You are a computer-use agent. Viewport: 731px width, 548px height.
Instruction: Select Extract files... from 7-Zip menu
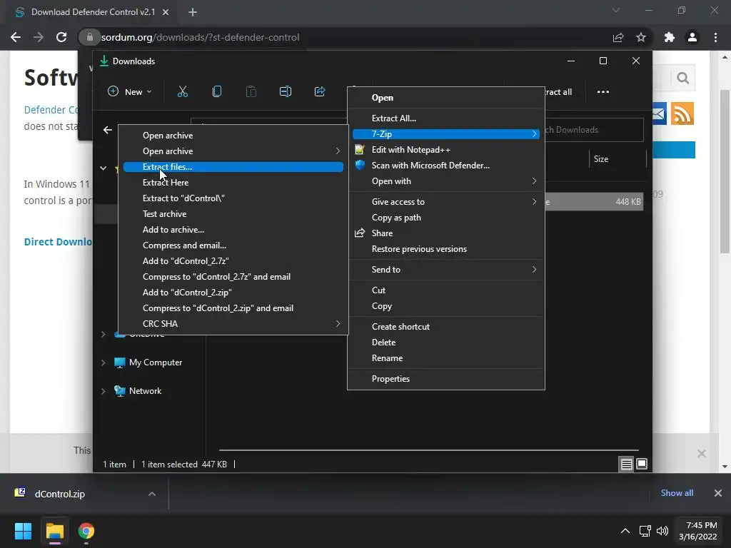233,167
